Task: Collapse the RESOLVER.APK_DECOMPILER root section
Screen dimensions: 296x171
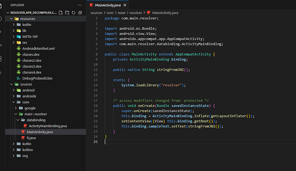Action: point(8,13)
